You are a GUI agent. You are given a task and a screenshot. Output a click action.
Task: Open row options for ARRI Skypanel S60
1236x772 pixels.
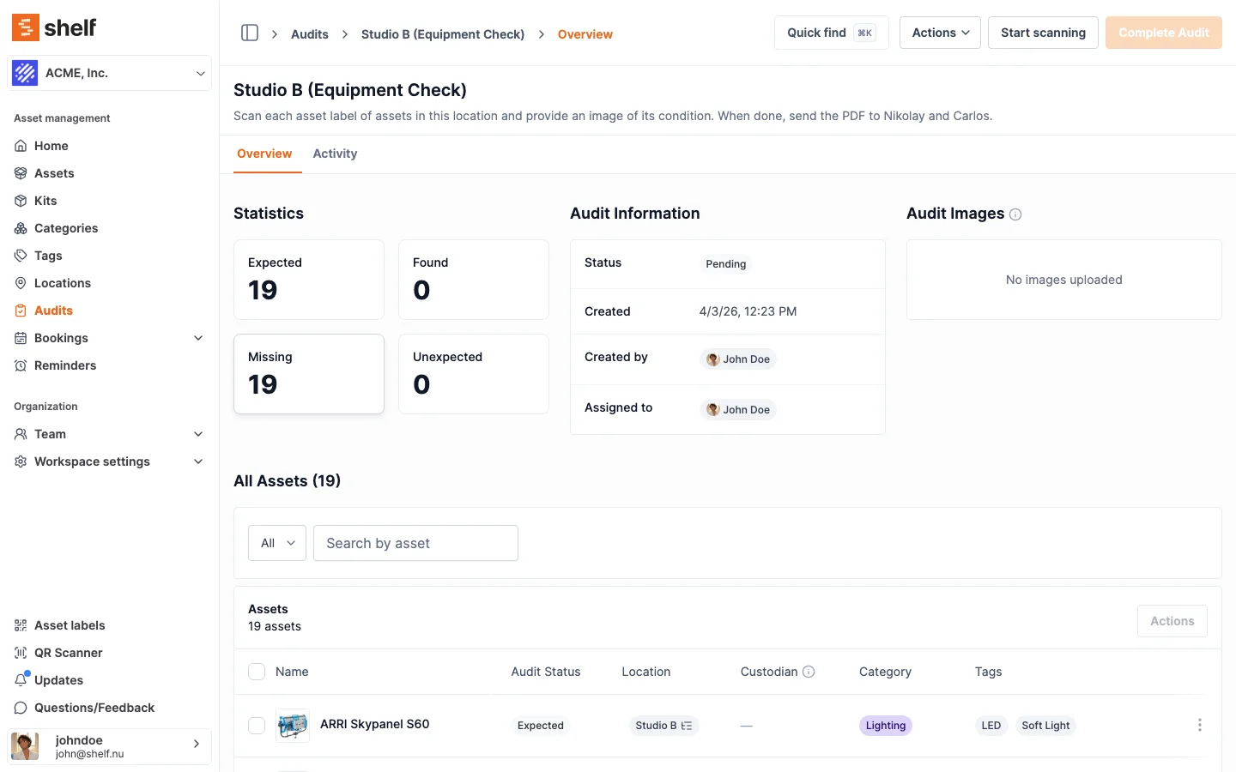pyautogui.click(x=1199, y=725)
